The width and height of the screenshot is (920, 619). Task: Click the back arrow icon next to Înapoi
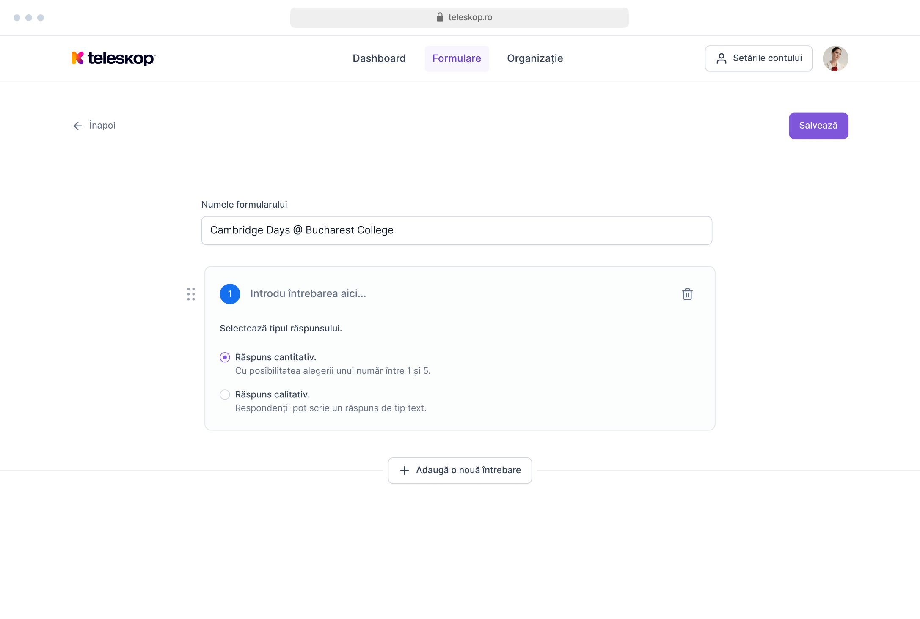(x=78, y=126)
